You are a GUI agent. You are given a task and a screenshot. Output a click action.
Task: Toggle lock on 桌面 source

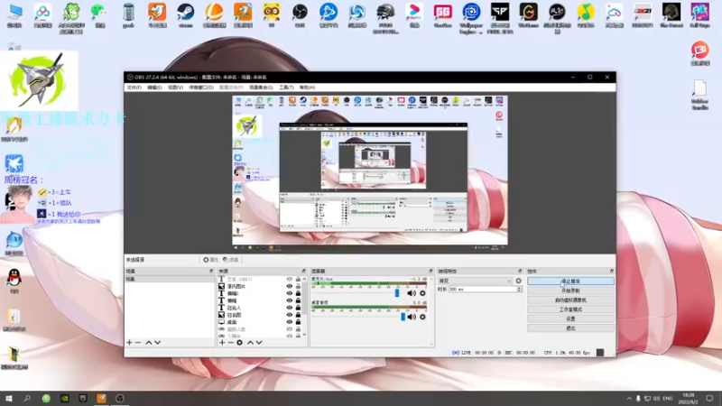tap(298, 322)
